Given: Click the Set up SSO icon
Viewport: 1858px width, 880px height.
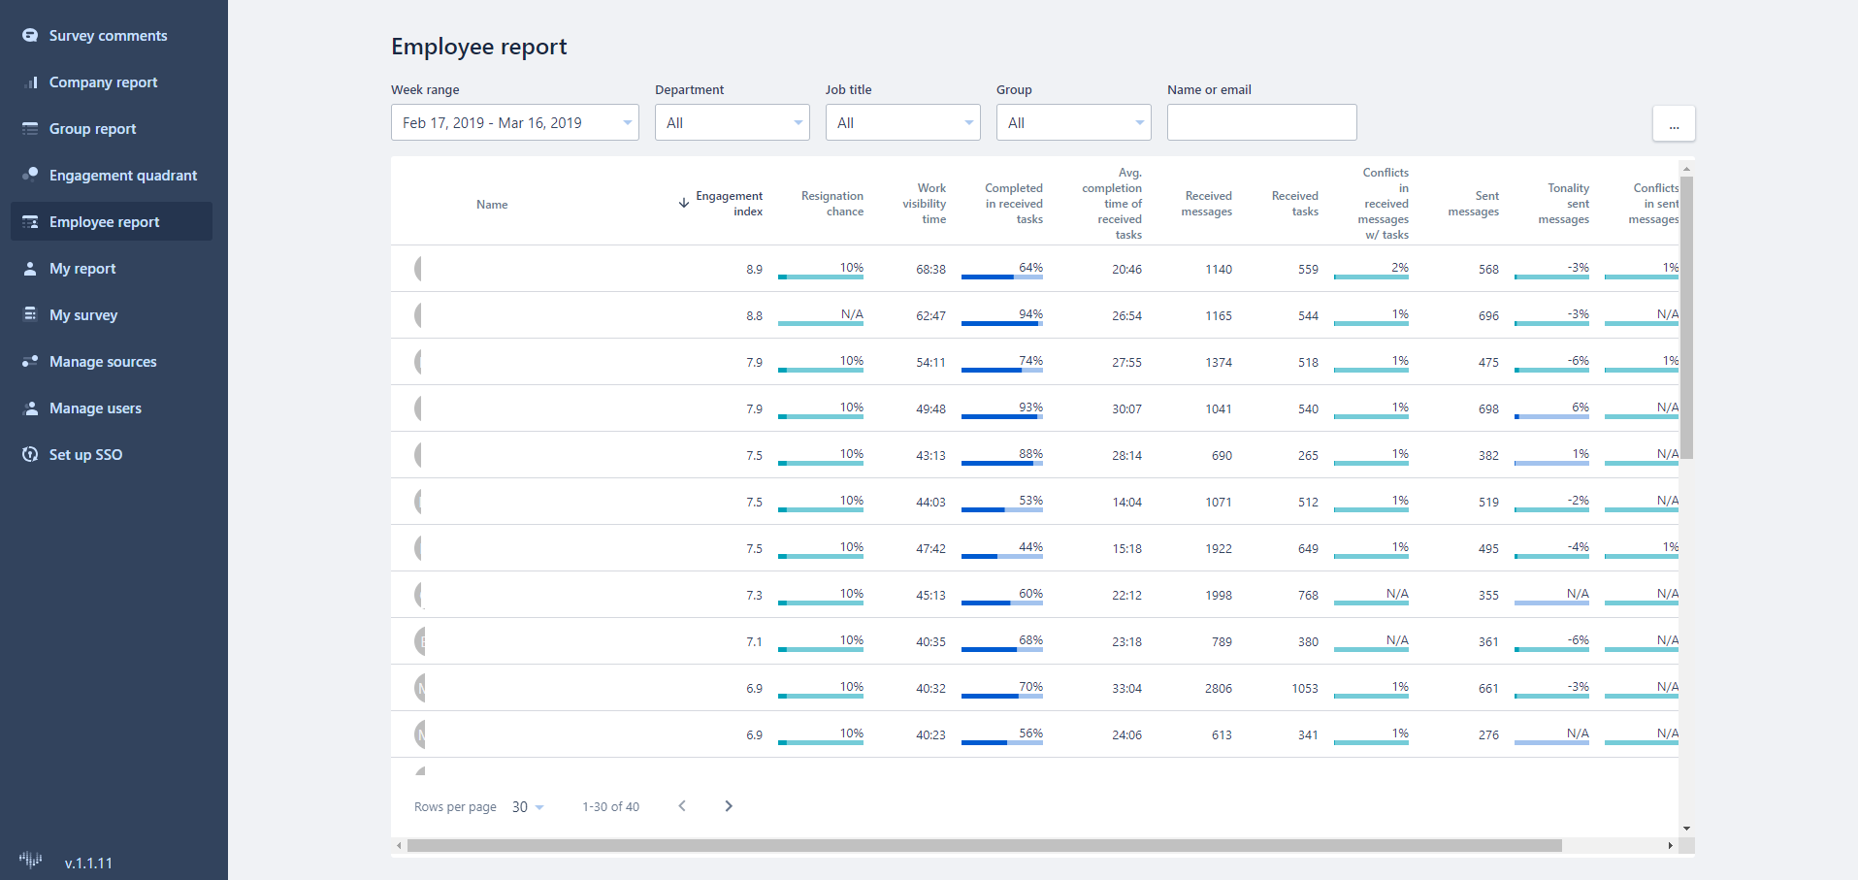Looking at the screenshot, I should pos(30,455).
